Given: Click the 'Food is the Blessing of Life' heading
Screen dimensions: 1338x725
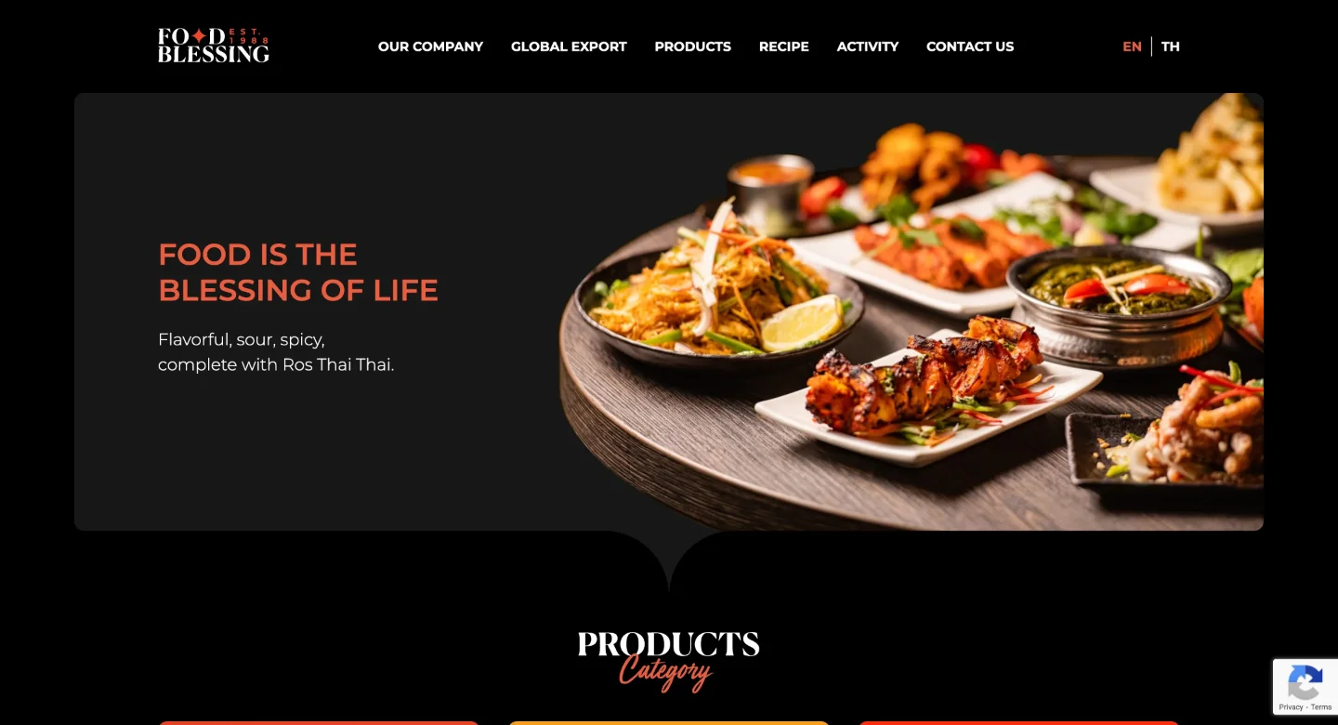Looking at the screenshot, I should [298, 272].
